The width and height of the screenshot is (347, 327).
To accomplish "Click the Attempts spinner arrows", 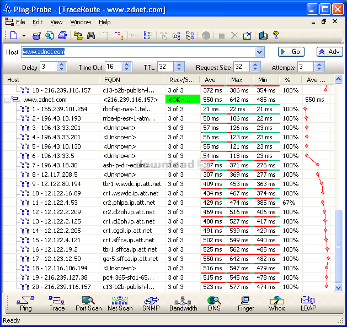I will (x=319, y=67).
